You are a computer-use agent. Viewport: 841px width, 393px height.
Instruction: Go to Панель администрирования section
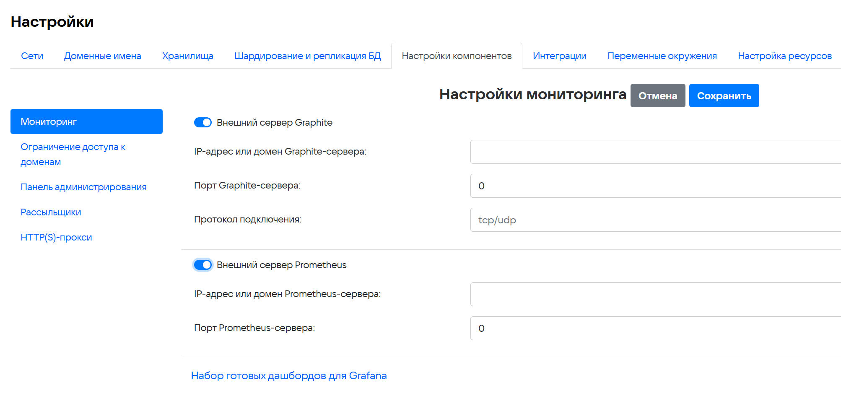tap(83, 187)
